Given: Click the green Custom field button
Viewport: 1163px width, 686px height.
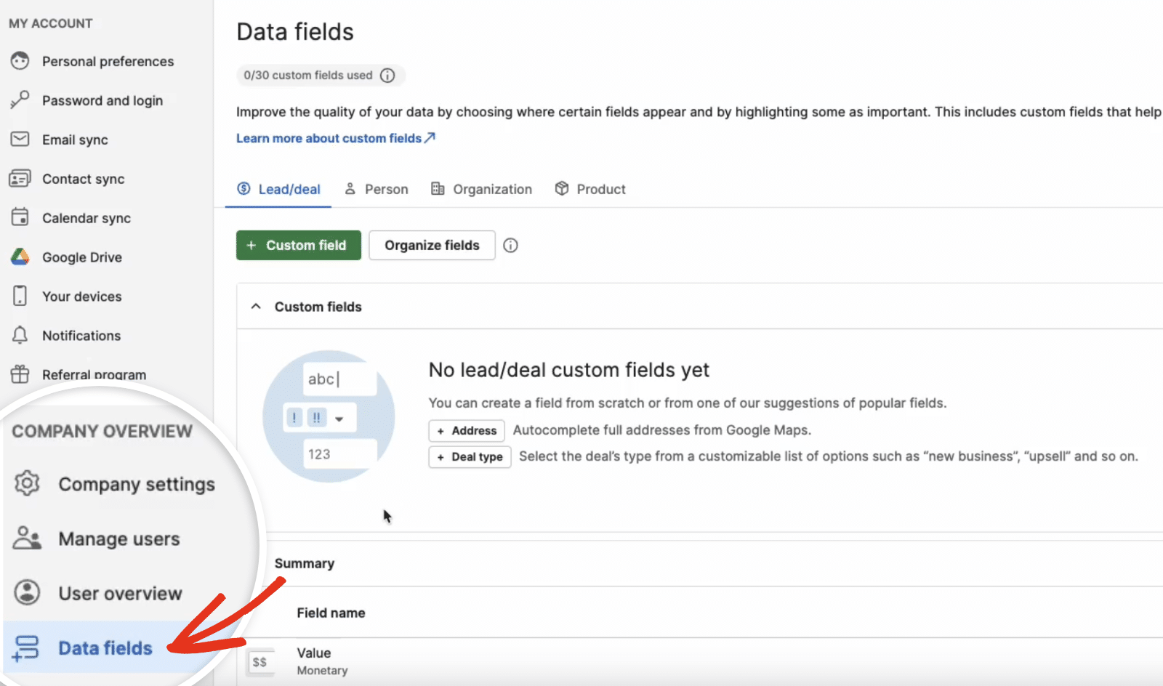Looking at the screenshot, I should pyautogui.click(x=299, y=246).
